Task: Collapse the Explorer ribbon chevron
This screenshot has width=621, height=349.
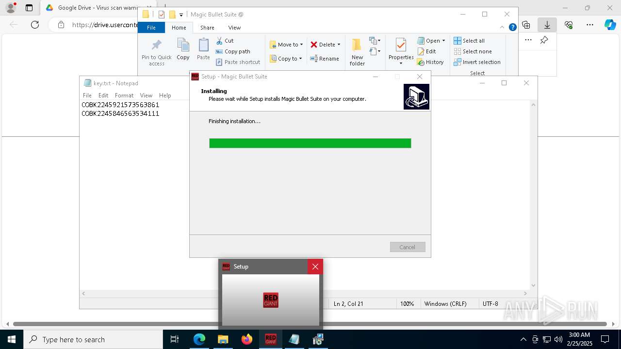Action: click(503, 28)
